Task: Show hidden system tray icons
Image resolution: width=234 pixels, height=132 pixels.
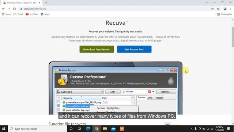Action: click(192, 129)
